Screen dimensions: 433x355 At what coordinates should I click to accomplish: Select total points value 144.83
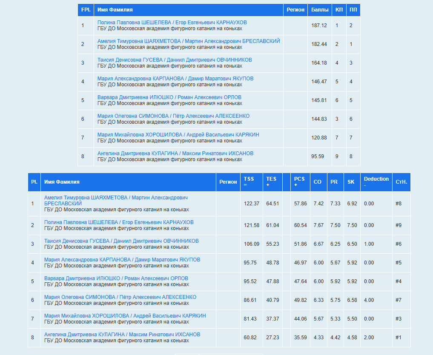coord(319,119)
